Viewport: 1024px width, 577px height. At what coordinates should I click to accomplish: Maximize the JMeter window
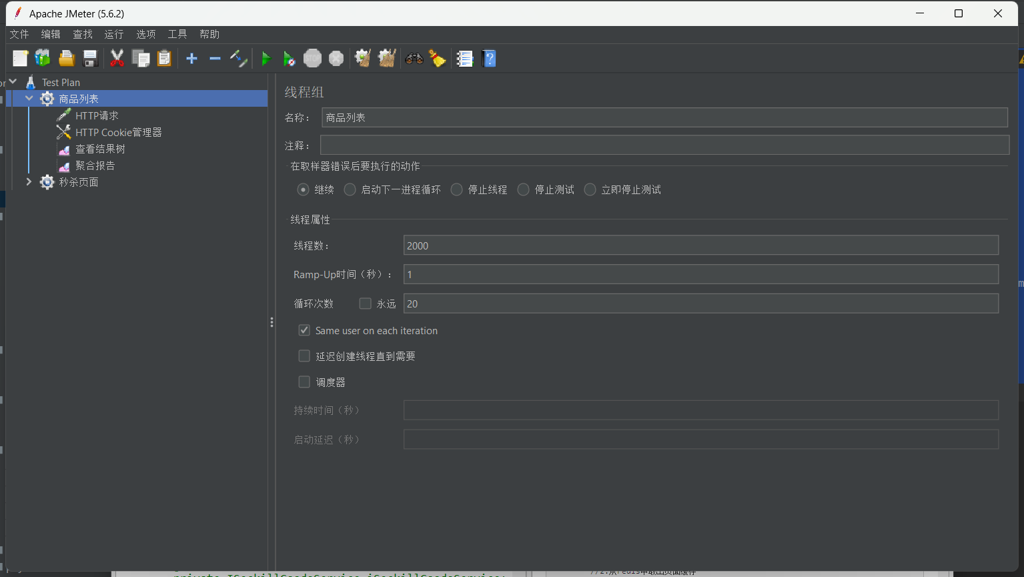click(959, 13)
